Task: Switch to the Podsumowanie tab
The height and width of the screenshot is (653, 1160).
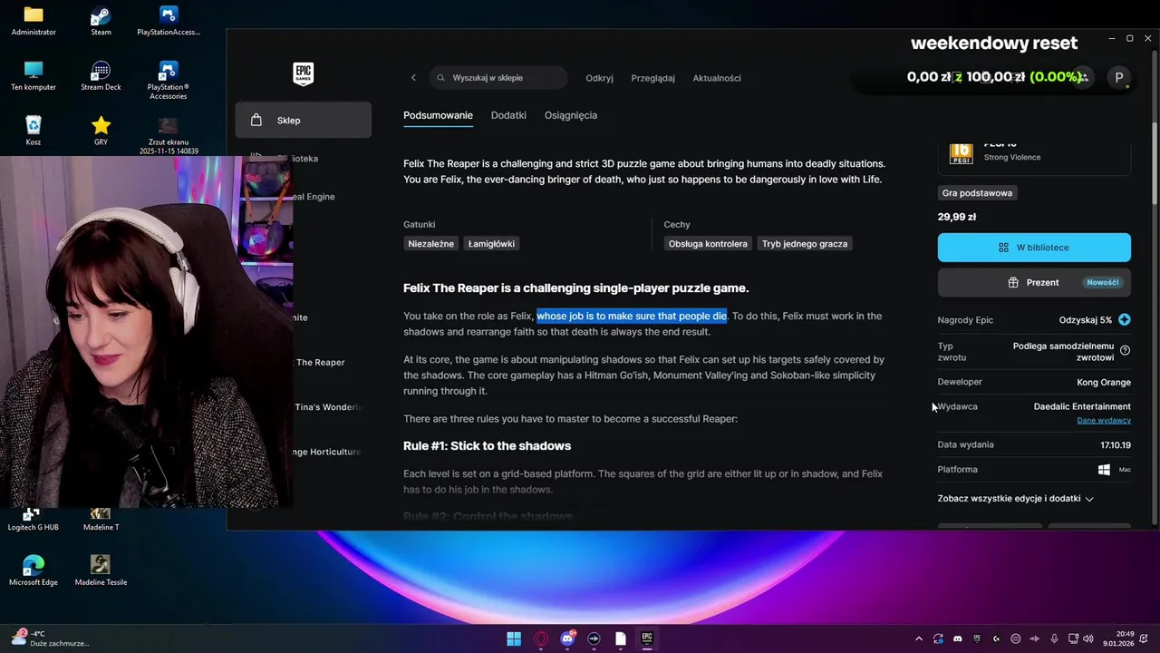Action: click(x=438, y=115)
